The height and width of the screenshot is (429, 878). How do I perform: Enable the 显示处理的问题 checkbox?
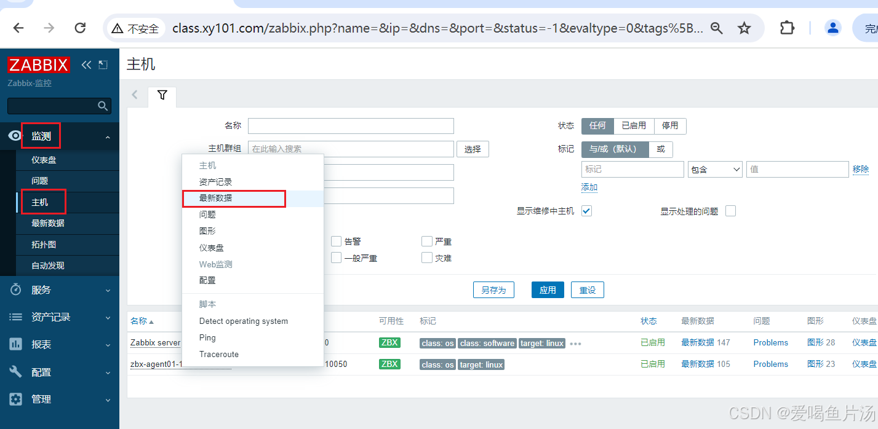(730, 211)
